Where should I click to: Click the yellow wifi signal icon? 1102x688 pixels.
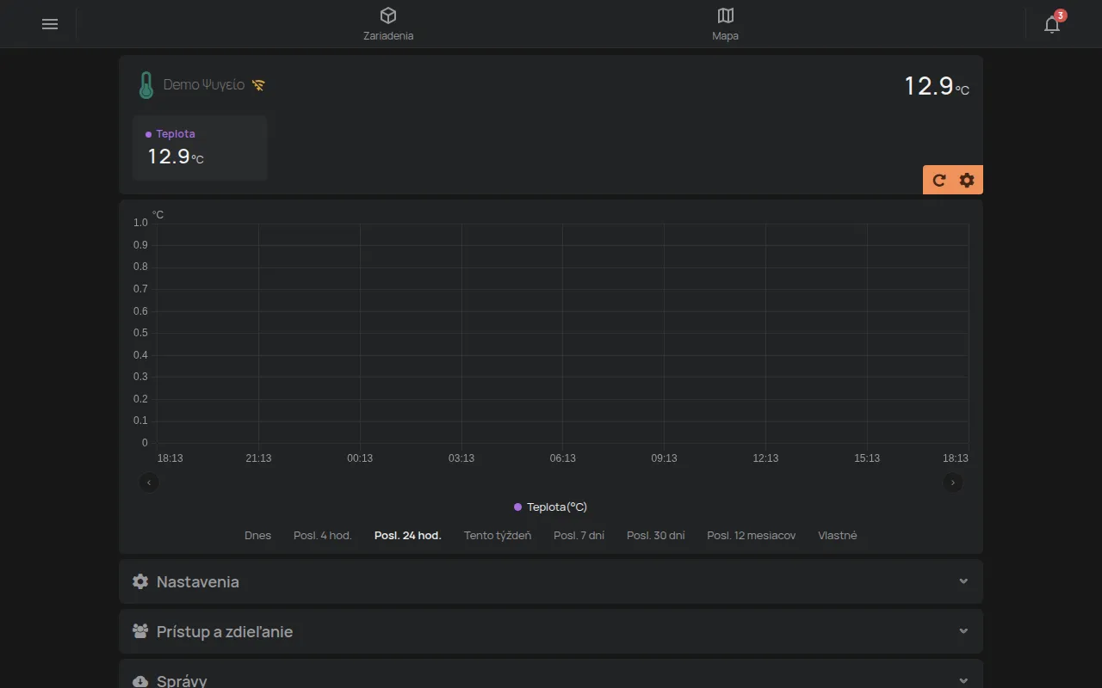tap(258, 85)
